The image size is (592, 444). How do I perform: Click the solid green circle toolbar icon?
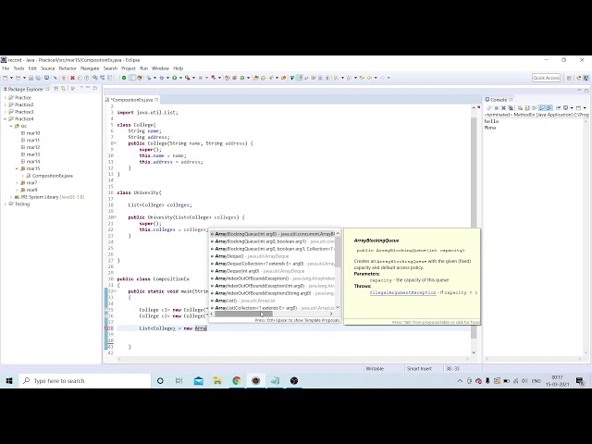click(x=124, y=78)
